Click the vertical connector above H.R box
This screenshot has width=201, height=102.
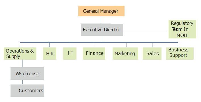49,45
